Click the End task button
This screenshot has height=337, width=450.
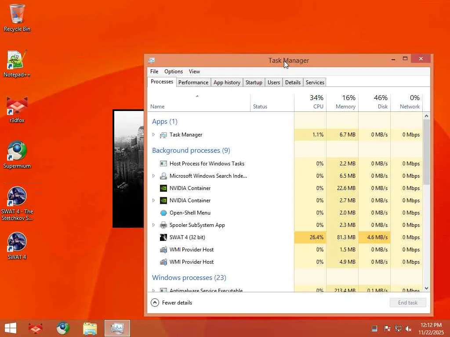click(x=408, y=303)
